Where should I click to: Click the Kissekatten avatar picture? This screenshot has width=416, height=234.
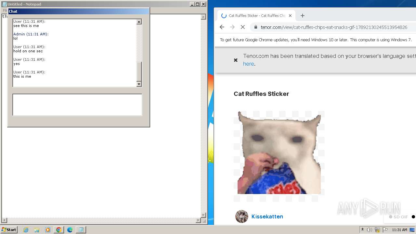[x=242, y=216]
